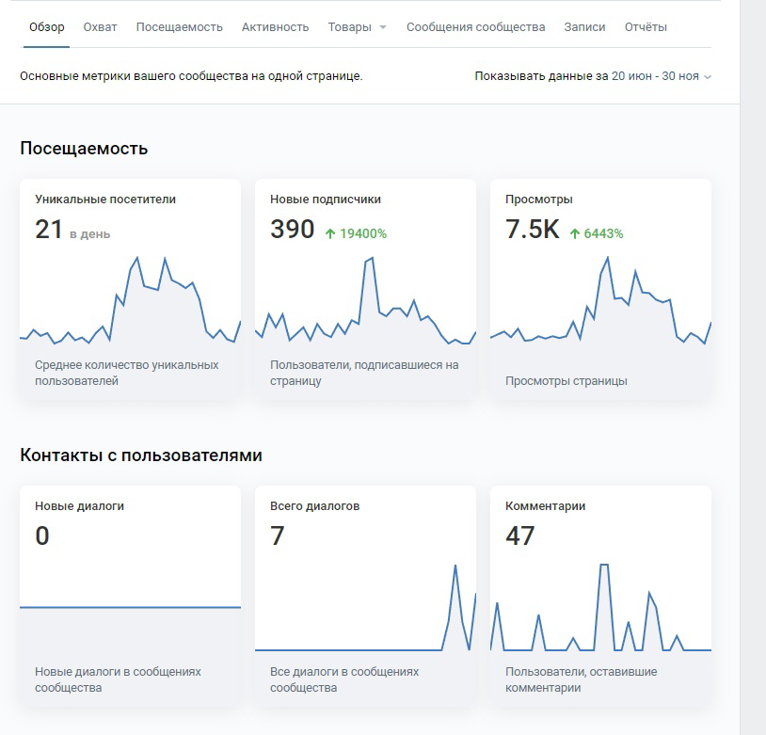766x735 pixels.
Task: Click the green arrow 19400% growth indicator
Action: (356, 233)
